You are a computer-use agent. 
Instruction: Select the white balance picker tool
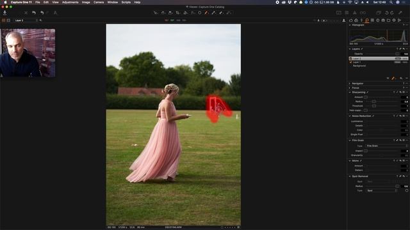[214, 13]
